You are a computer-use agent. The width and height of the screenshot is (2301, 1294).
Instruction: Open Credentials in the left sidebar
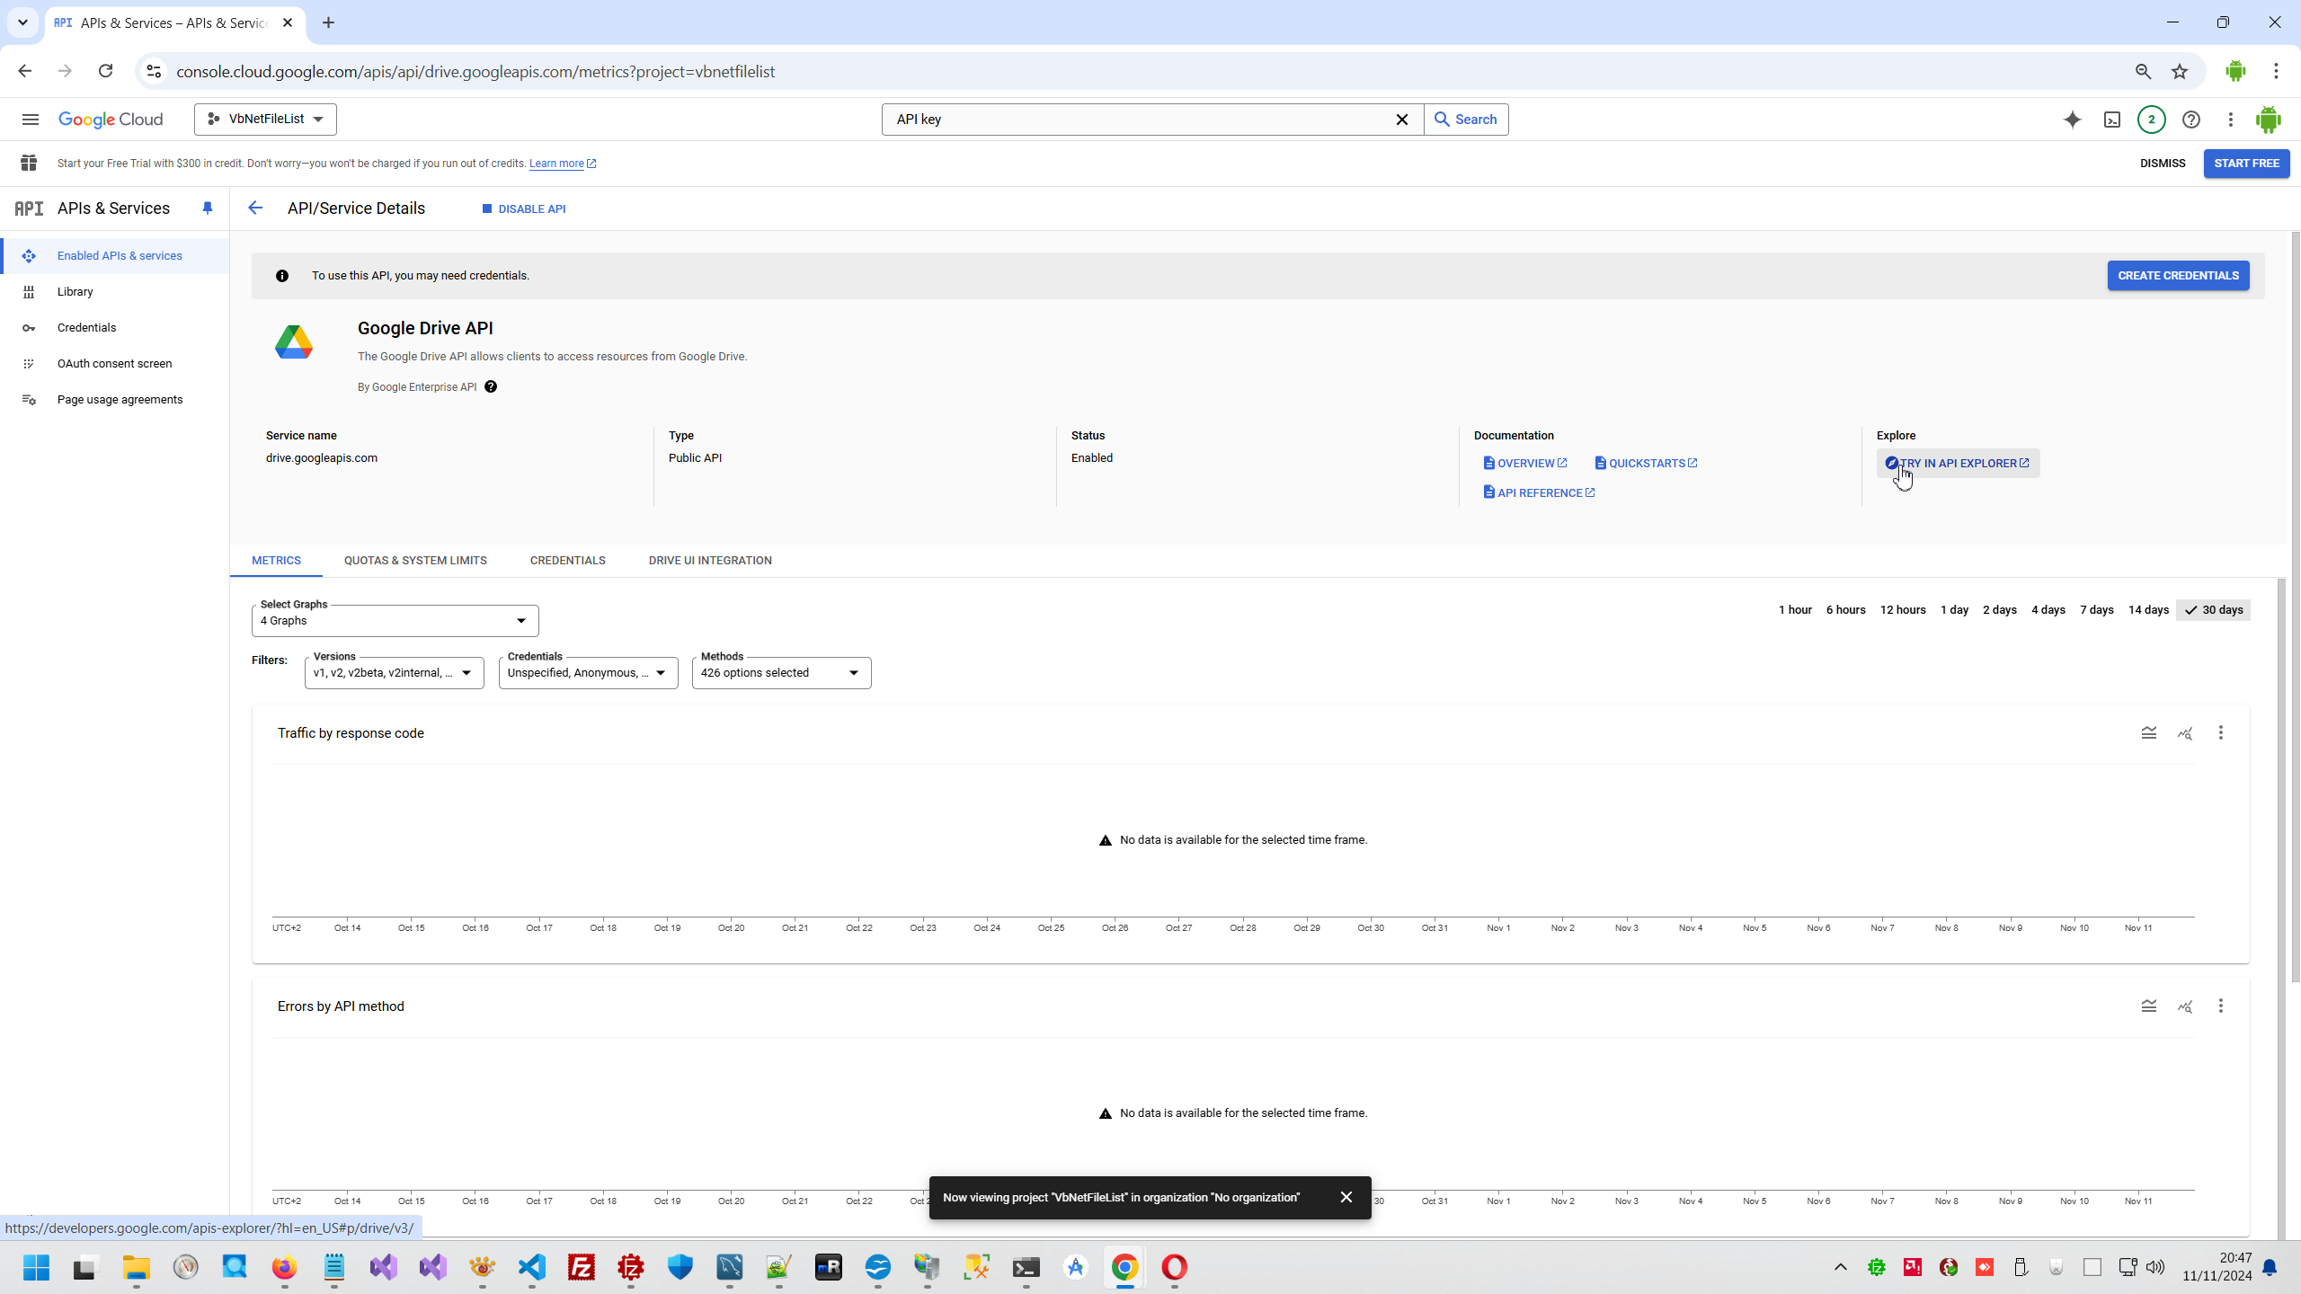[86, 328]
